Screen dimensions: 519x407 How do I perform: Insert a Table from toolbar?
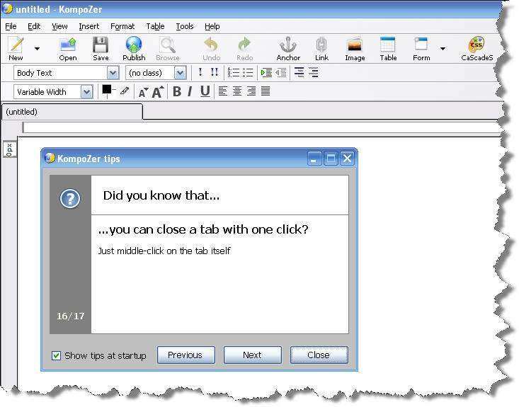coord(388,46)
